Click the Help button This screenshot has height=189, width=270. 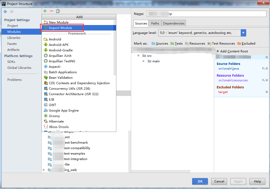click(257, 181)
